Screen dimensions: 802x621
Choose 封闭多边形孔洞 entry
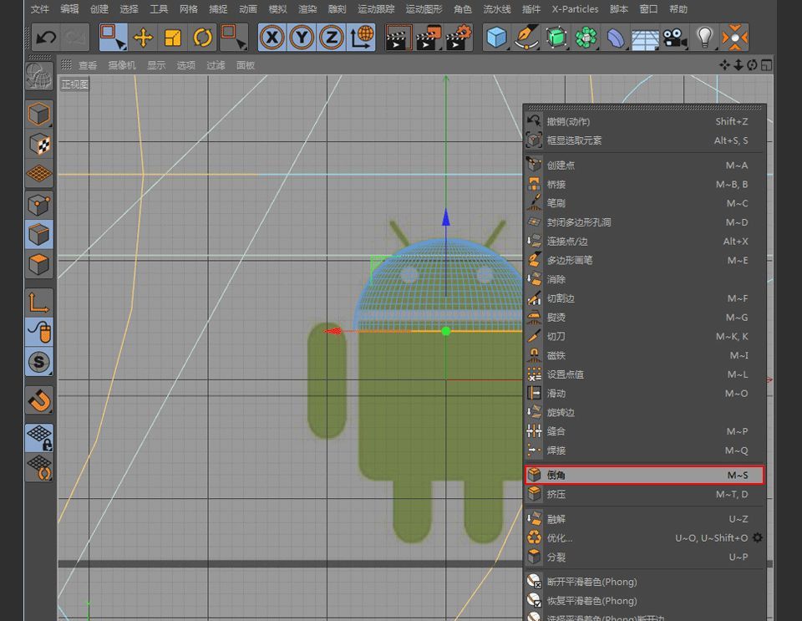pos(644,222)
